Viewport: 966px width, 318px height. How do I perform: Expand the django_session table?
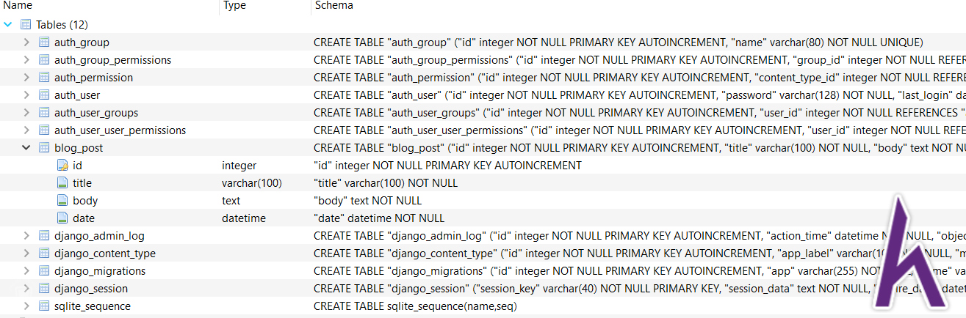[26, 289]
